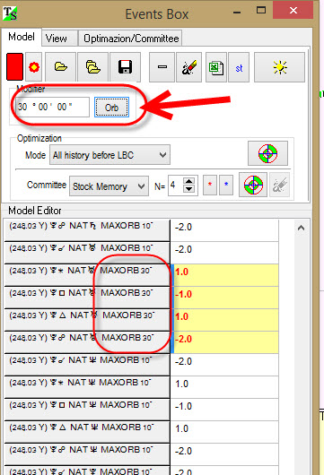Click the red flower icon button
324x475 pixels.
tap(34, 67)
